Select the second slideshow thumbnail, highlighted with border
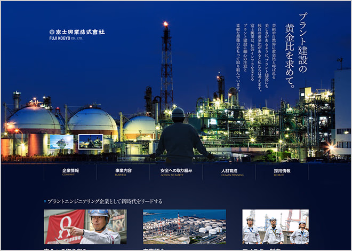 tap(90, 142)
